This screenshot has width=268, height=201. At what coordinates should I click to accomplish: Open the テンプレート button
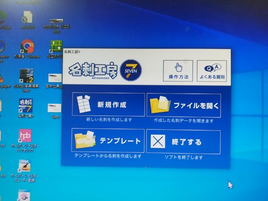tap(108, 141)
